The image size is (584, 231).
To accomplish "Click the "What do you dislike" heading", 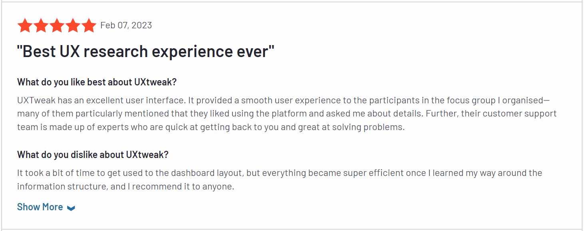I will click(x=93, y=155).
